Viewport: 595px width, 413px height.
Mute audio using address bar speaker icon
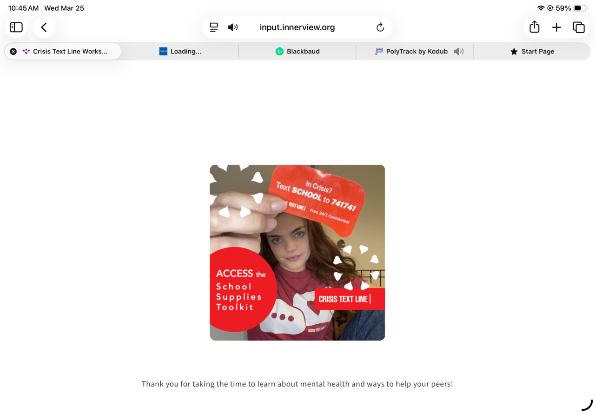(x=232, y=27)
